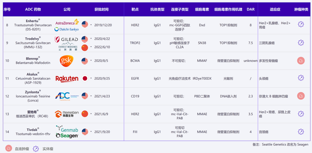The height and width of the screenshot is (153, 312).
Task: Click the 细胞毒素 column header
Action: tap(202, 10)
